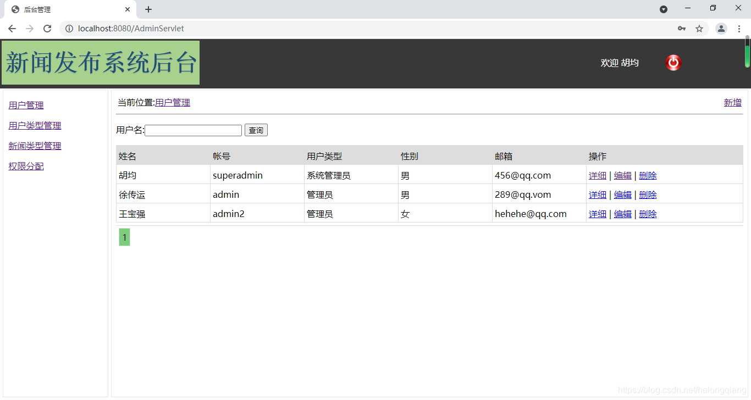Open a new browser tab with the plus
Viewport: 751px width, 400px height.
coord(148,9)
